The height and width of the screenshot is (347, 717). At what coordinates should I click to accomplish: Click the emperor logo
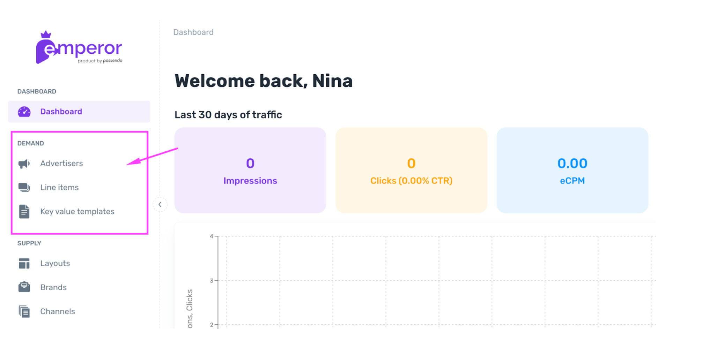tap(79, 47)
